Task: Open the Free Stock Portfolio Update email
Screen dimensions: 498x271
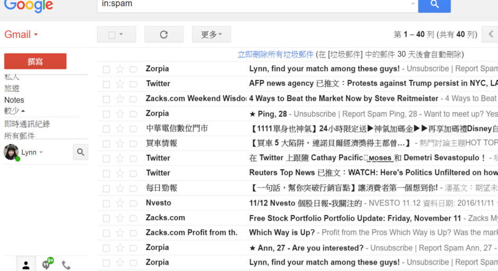Action: (x=355, y=218)
